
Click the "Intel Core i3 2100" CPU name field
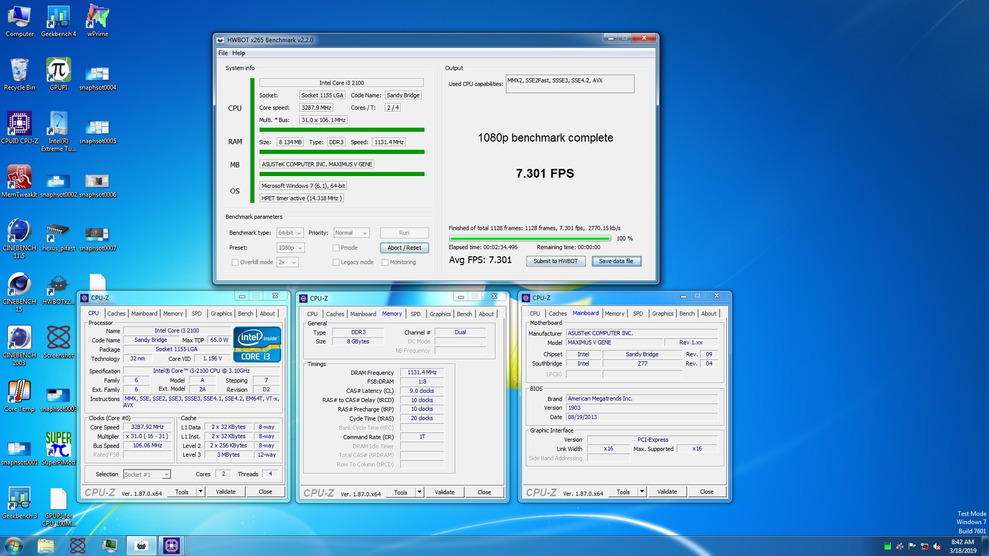pyautogui.click(x=342, y=83)
